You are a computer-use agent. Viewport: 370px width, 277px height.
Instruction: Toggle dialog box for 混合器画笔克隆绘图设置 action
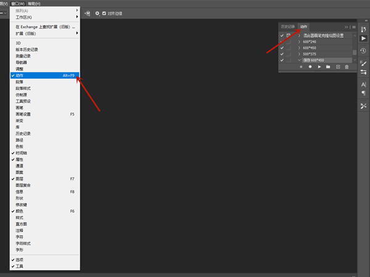(x=289, y=36)
